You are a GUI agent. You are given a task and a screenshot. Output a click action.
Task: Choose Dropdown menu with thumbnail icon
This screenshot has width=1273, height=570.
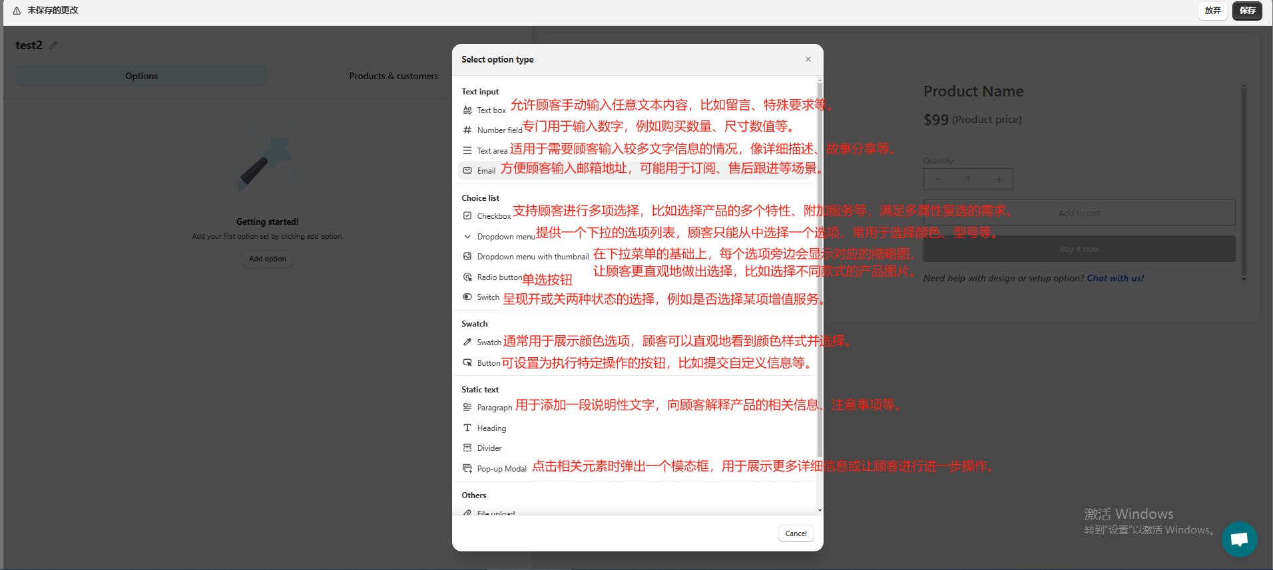[467, 256]
